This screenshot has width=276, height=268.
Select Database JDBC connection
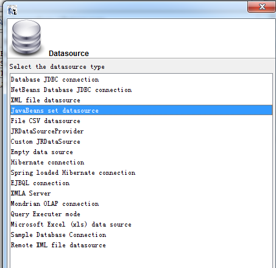point(141,80)
